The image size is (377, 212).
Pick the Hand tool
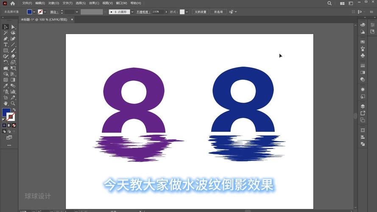click(6, 103)
